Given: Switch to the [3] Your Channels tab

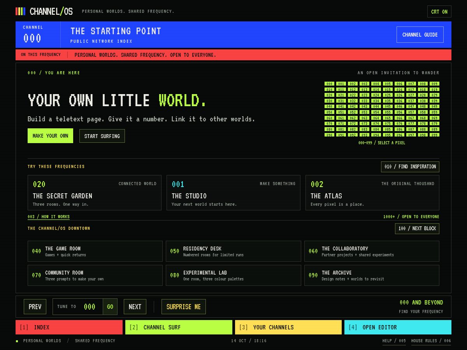Looking at the screenshot, I should pyautogui.click(x=288, y=327).
